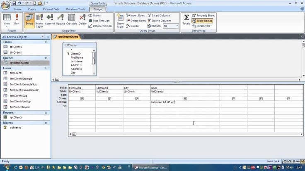Choose the Update query type

pos(61,19)
